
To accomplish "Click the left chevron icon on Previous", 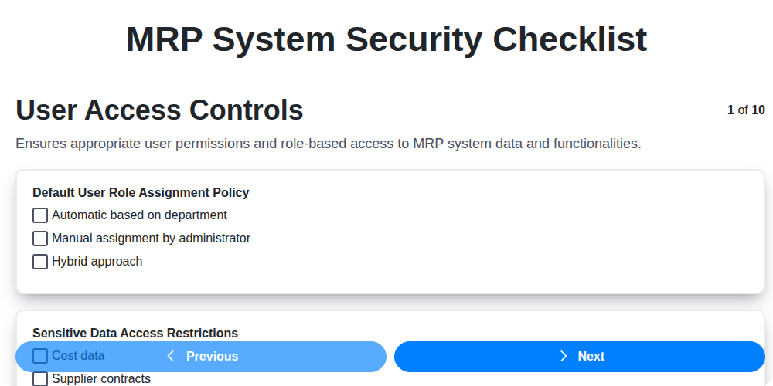I will pos(171,356).
